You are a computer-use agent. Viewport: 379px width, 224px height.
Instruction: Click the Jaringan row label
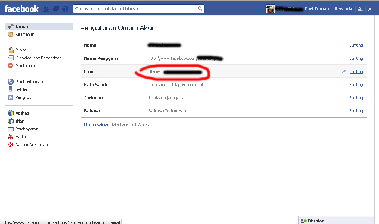[x=93, y=98]
